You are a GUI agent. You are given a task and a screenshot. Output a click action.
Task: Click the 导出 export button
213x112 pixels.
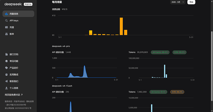(191, 2)
